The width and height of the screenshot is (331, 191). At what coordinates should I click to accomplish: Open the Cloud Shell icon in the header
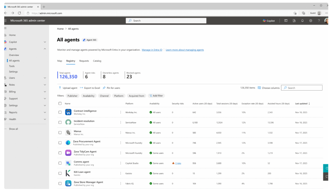pyautogui.click(x=286, y=21)
